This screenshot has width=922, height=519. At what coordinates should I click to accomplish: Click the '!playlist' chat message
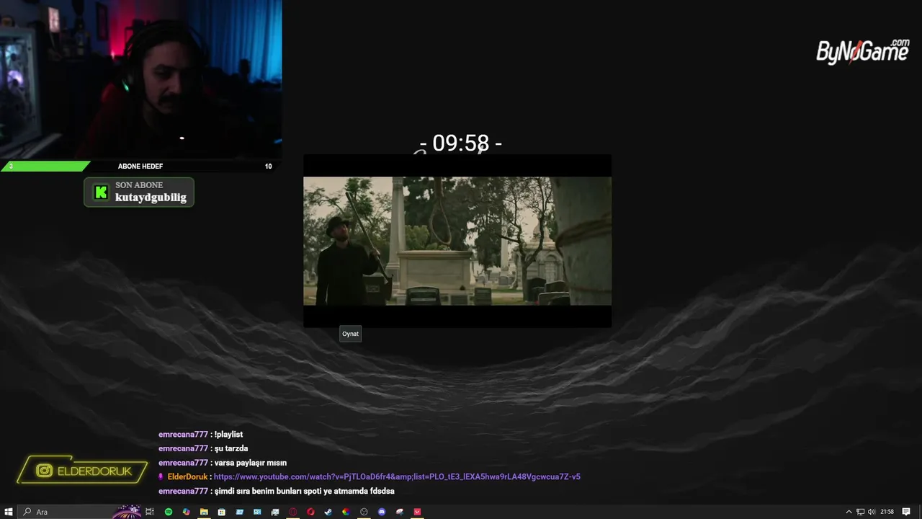pyautogui.click(x=228, y=435)
